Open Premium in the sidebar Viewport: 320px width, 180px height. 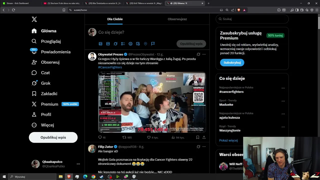(55, 104)
